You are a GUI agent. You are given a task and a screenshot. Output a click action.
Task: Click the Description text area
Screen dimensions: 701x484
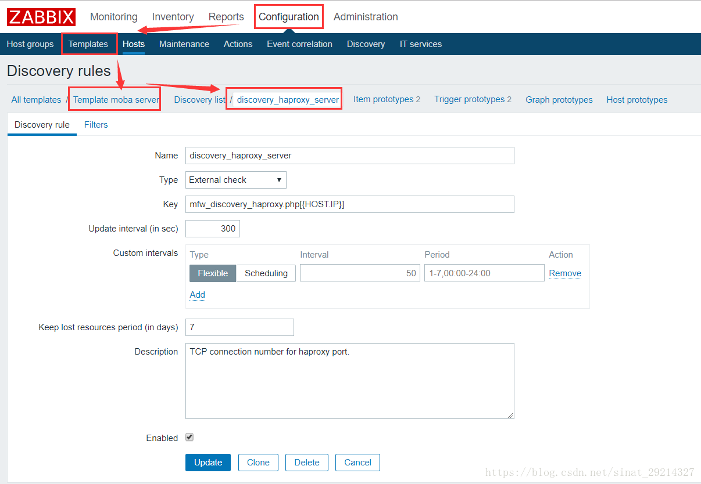(x=350, y=381)
